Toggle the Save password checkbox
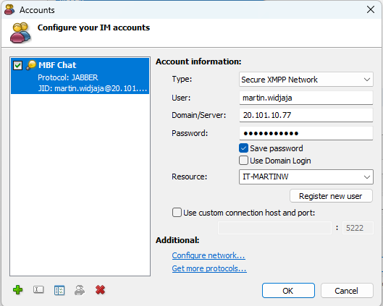This screenshot has width=383, height=306. click(x=243, y=148)
